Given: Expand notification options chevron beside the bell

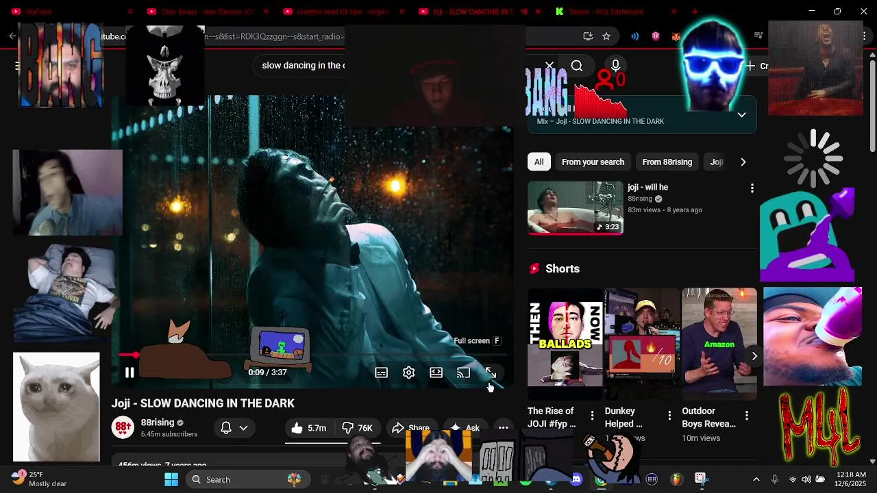Looking at the screenshot, I should pos(243,428).
